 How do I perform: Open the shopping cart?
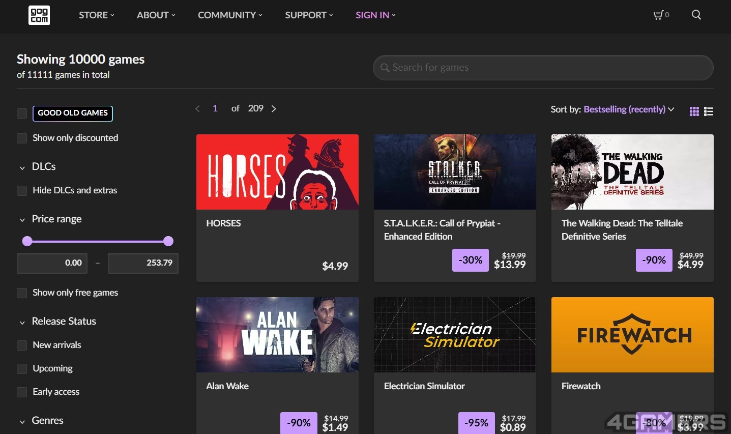[x=660, y=15]
